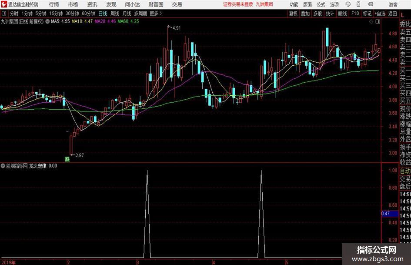This screenshot has height=265, width=411.
Task: Switch to the 30分钟 period tab
Action: click(x=72, y=13)
